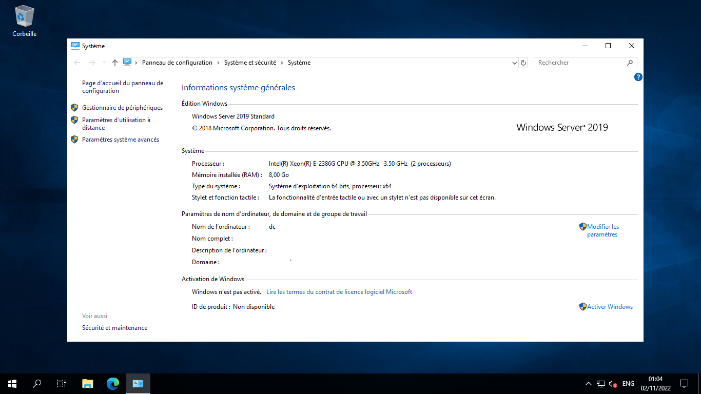The height and width of the screenshot is (394, 701).
Task: Open the Corbeille recycle bin icon
Action: tap(25, 21)
